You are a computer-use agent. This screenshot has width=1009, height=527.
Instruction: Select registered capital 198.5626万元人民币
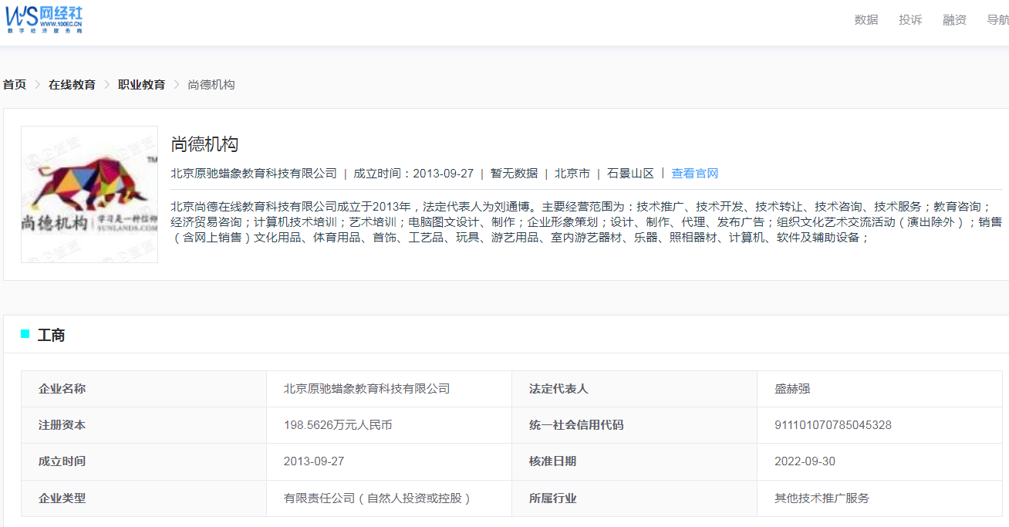pos(338,425)
